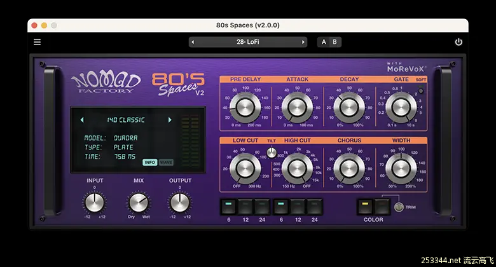Image resolution: width=496 pixels, height=267 pixels.
Task: Click the 140 CLASSIC impulse name
Action: coord(125,120)
